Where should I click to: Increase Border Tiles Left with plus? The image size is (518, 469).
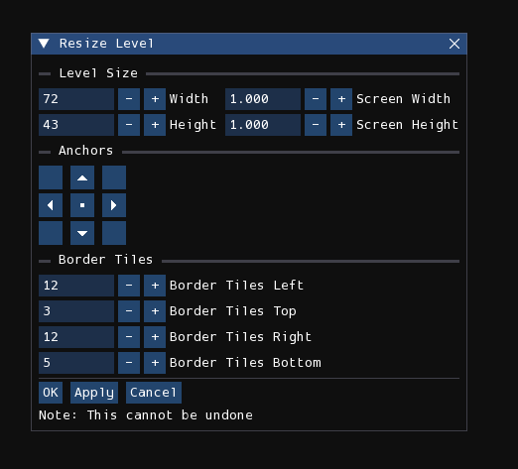(155, 286)
